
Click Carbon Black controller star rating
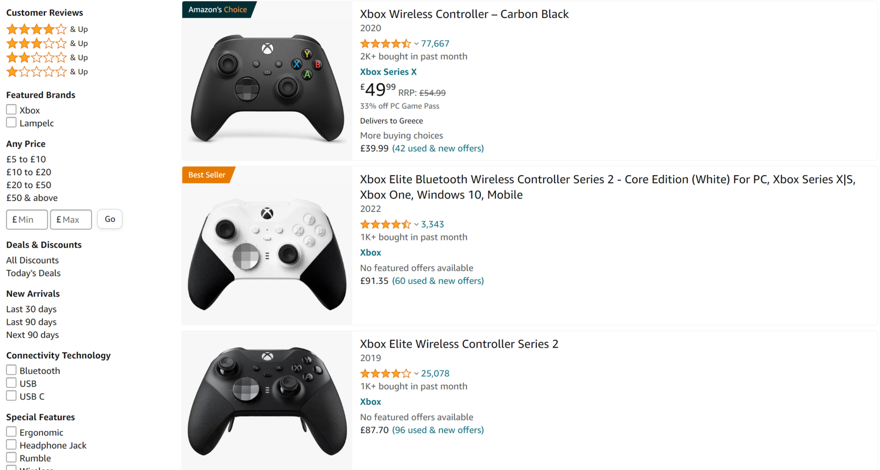tap(385, 43)
